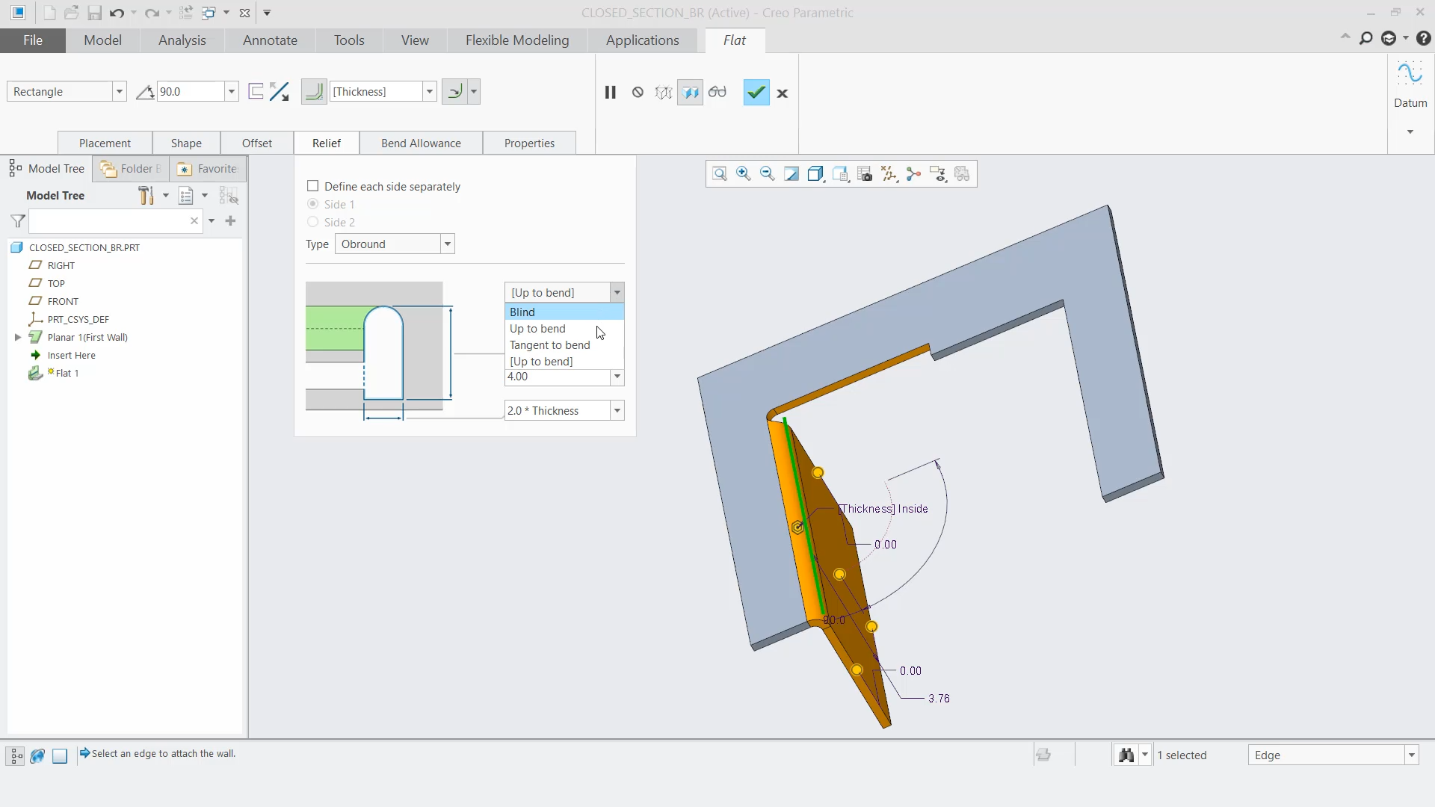Accept the Flat wall with the green checkmark

point(756,93)
